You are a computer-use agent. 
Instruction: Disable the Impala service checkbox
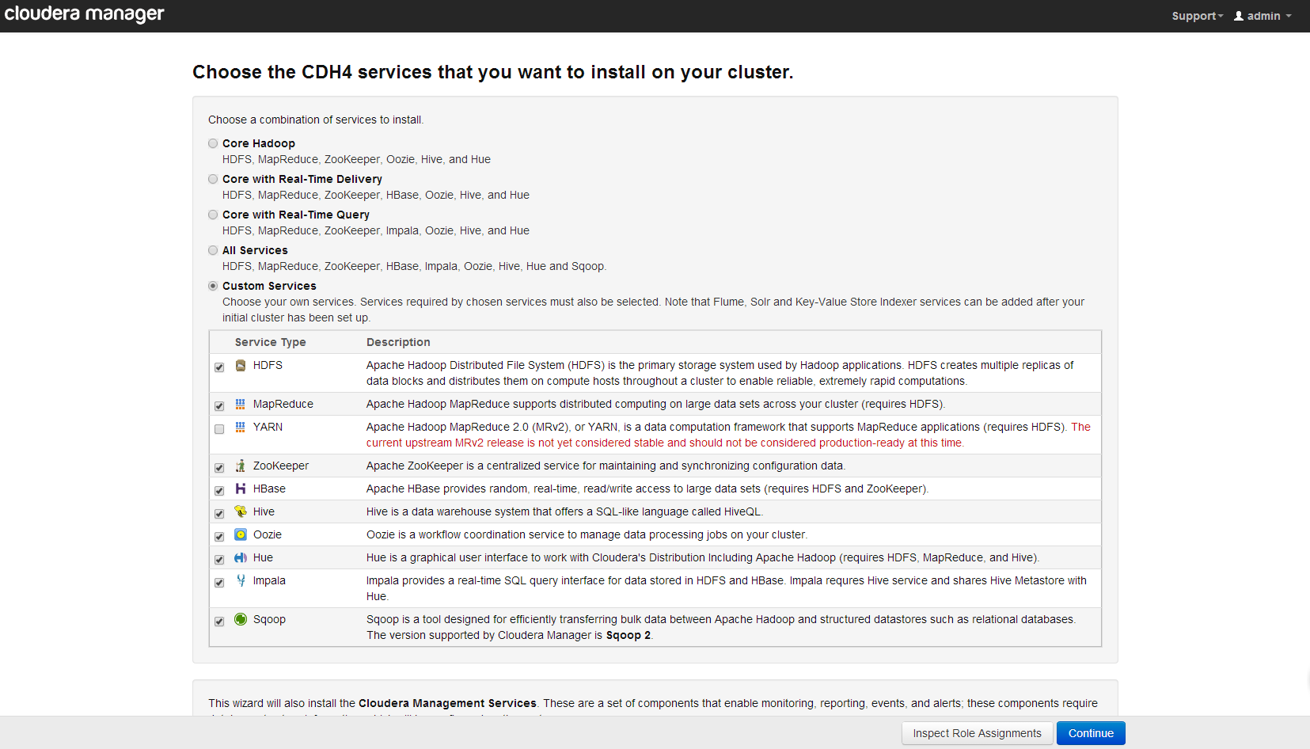219,583
